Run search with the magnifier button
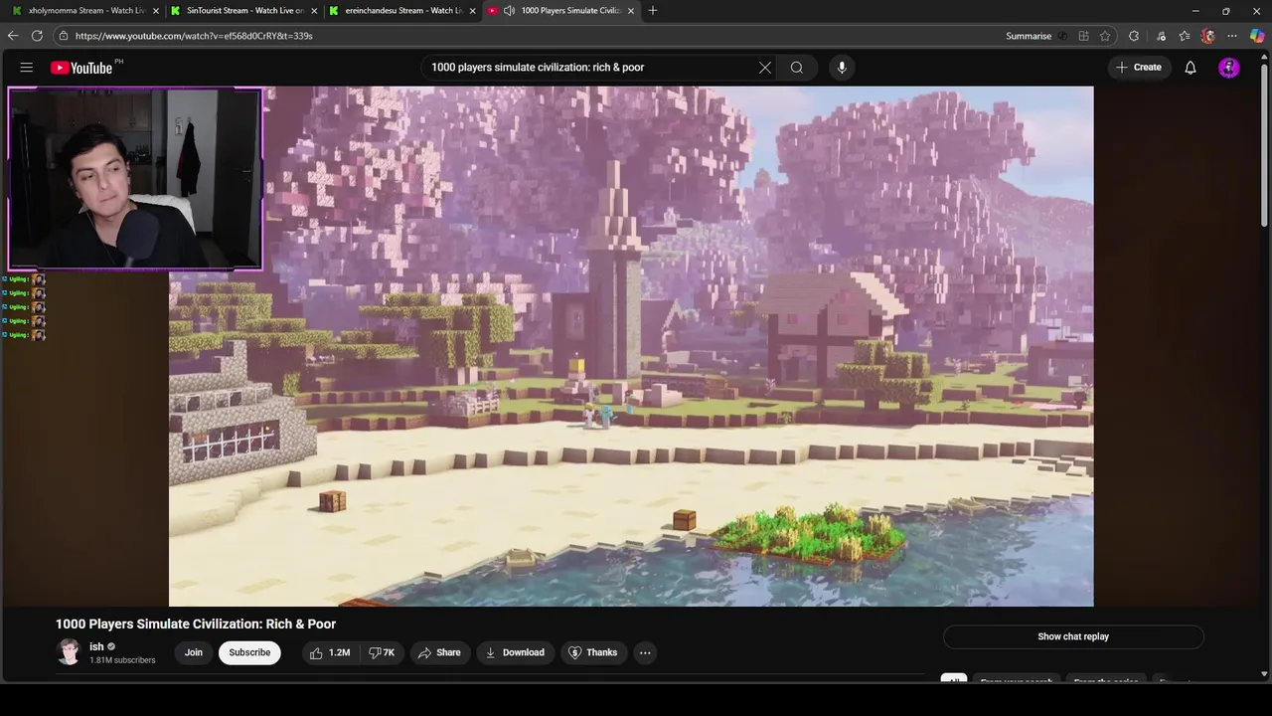 [797, 68]
